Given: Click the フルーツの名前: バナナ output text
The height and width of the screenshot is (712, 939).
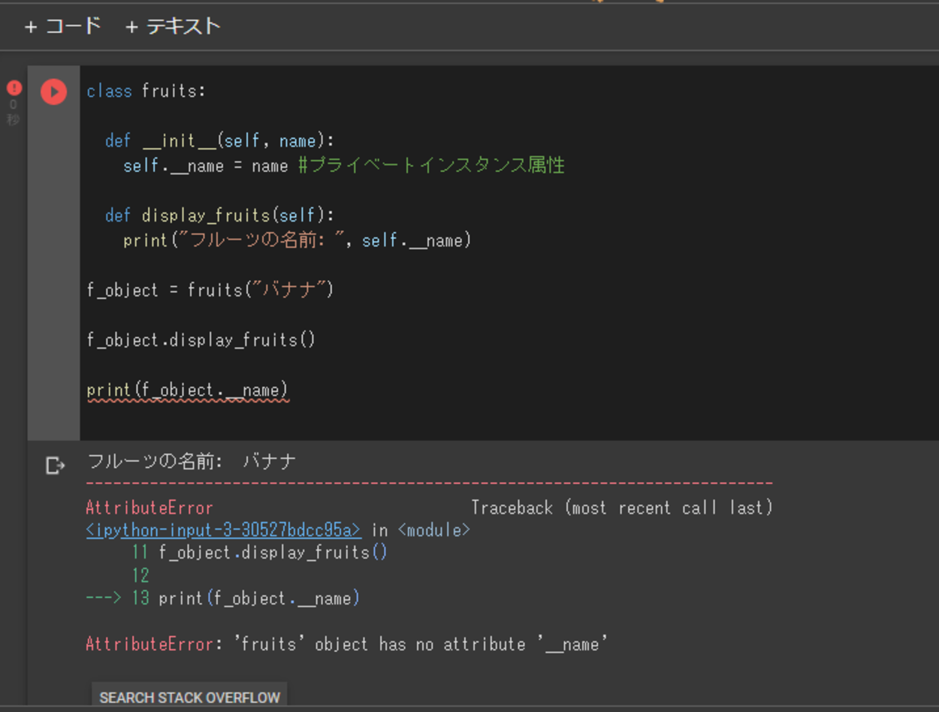Looking at the screenshot, I should (x=192, y=461).
